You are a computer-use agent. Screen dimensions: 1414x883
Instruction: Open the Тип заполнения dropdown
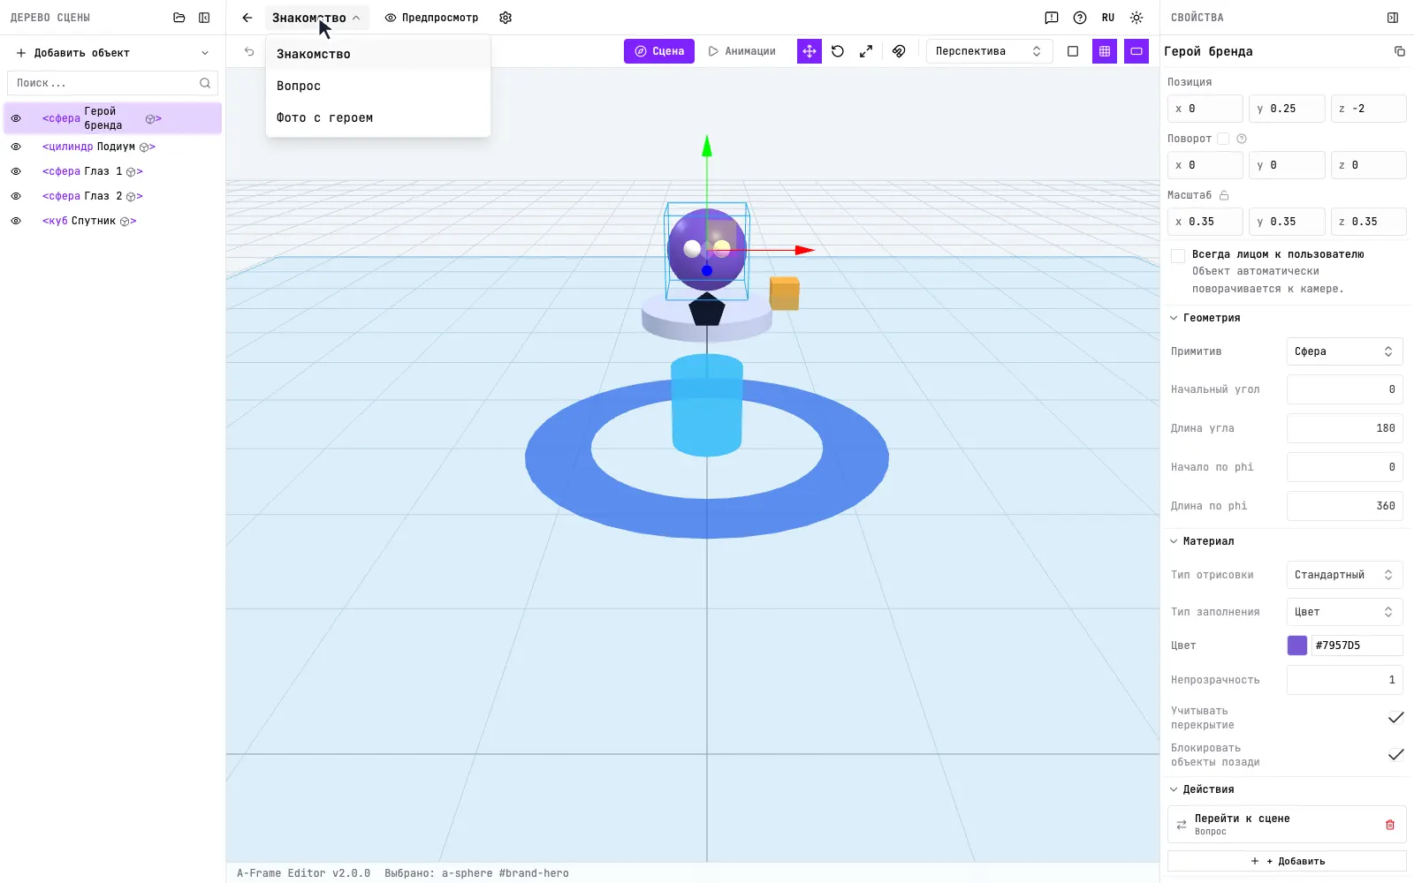coord(1344,612)
